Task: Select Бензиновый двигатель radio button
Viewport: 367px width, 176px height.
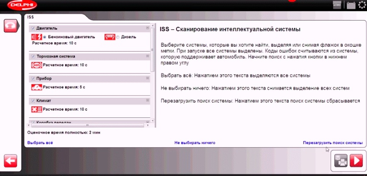Action: pos(45,37)
